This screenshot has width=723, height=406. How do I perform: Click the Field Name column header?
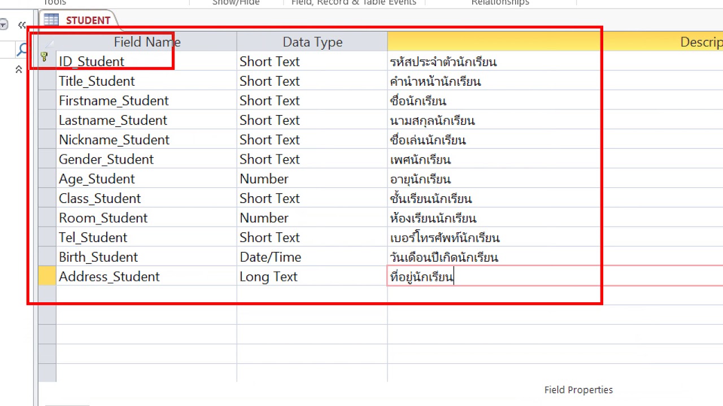pyautogui.click(x=147, y=42)
